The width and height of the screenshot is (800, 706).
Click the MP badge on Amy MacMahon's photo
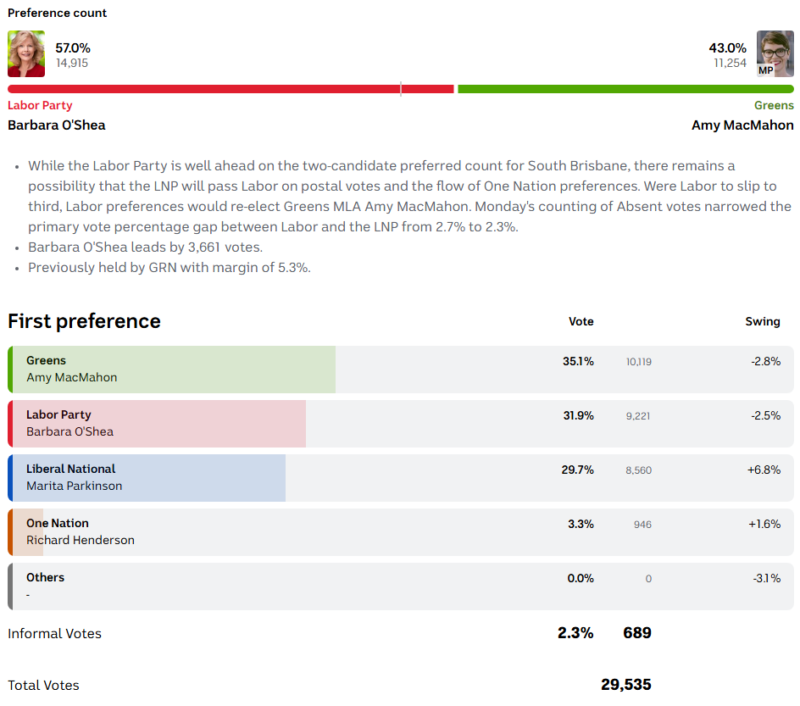(x=766, y=70)
